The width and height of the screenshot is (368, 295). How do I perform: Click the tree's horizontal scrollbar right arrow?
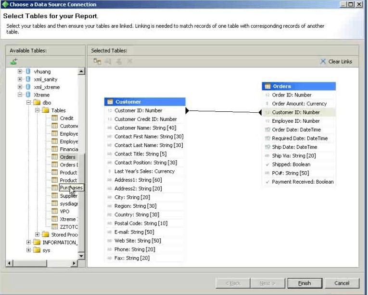[74, 263]
